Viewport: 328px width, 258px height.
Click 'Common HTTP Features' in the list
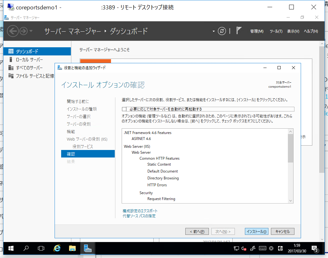click(x=159, y=158)
